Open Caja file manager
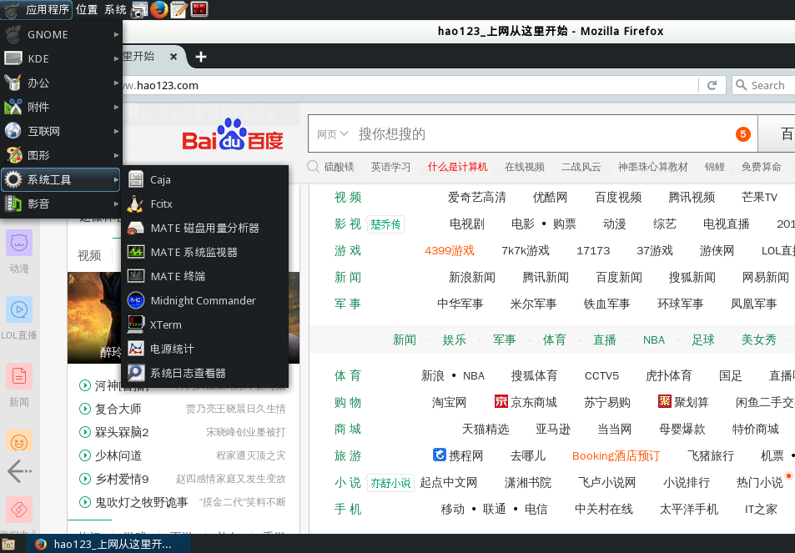This screenshot has height=553, width=795. tap(205, 179)
